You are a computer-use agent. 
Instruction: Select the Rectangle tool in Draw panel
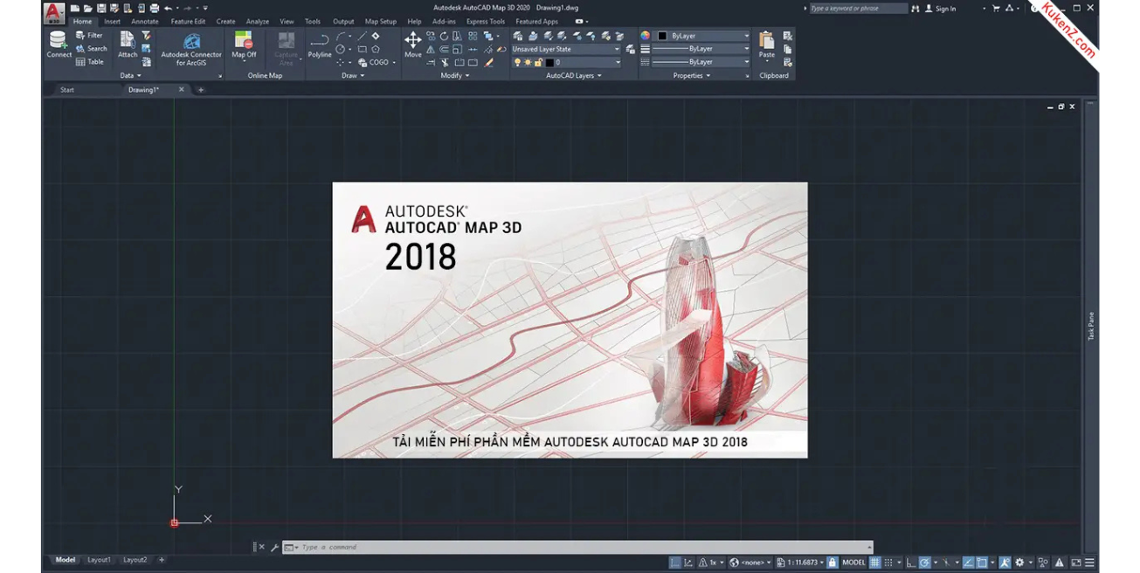pos(362,49)
